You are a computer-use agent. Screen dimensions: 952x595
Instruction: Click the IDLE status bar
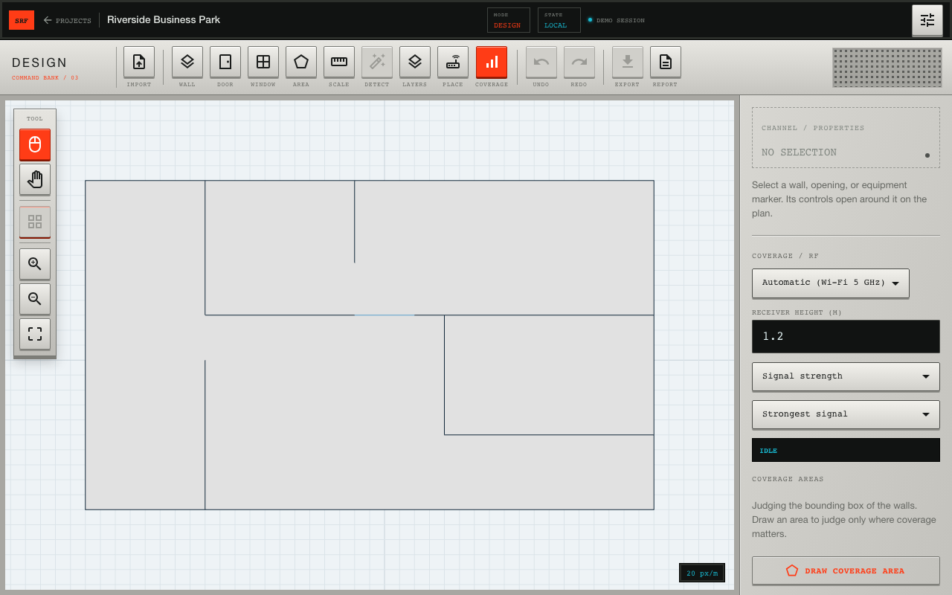pos(846,450)
